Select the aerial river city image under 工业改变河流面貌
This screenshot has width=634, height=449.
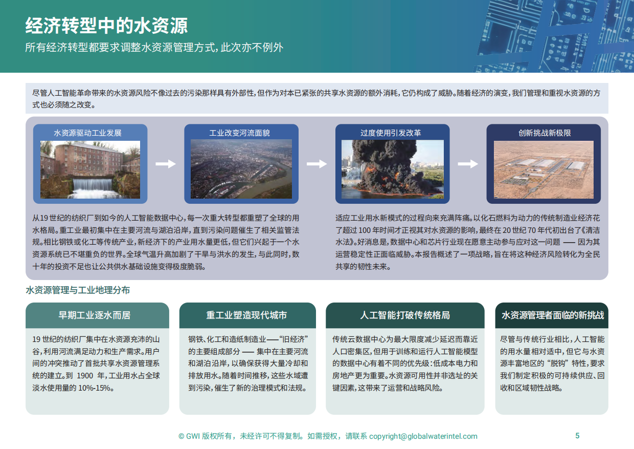point(241,170)
